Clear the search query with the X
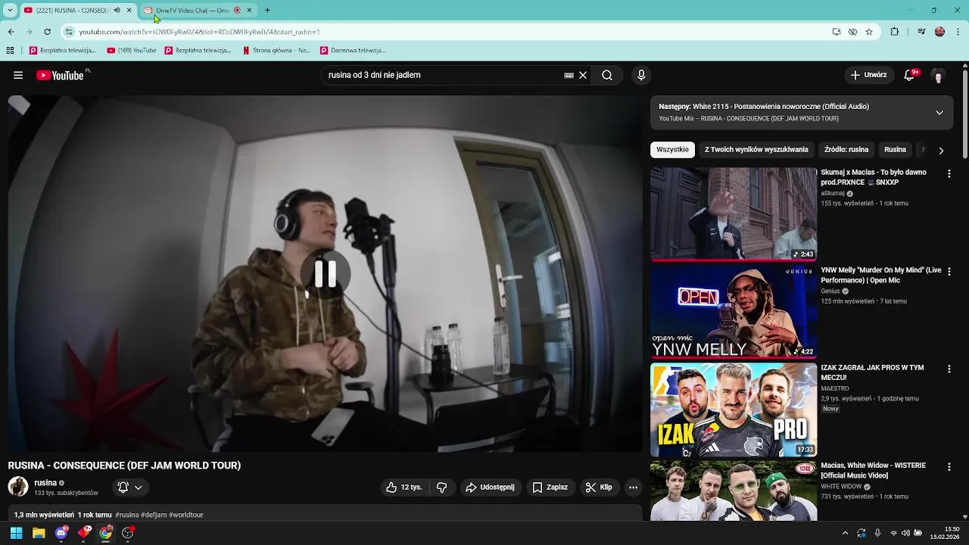Viewport: 969px width, 545px height. pos(583,75)
